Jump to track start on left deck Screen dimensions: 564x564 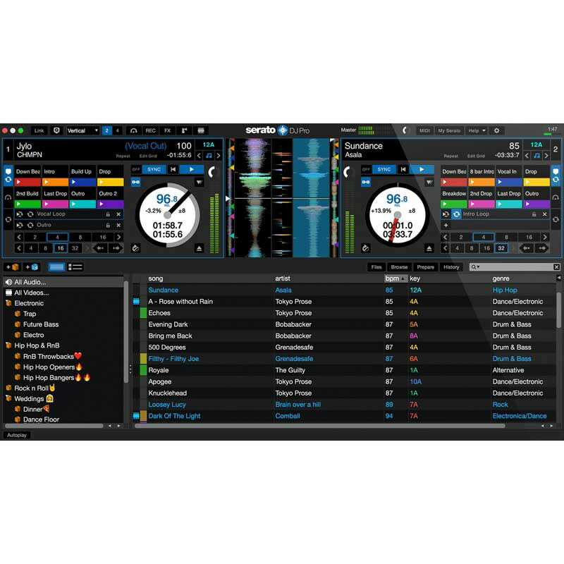coord(173,169)
